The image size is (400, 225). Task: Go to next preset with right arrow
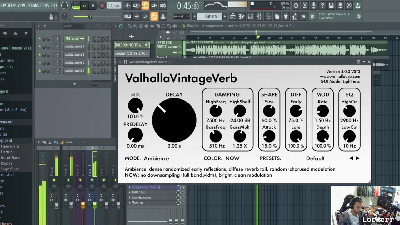[x=358, y=158]
